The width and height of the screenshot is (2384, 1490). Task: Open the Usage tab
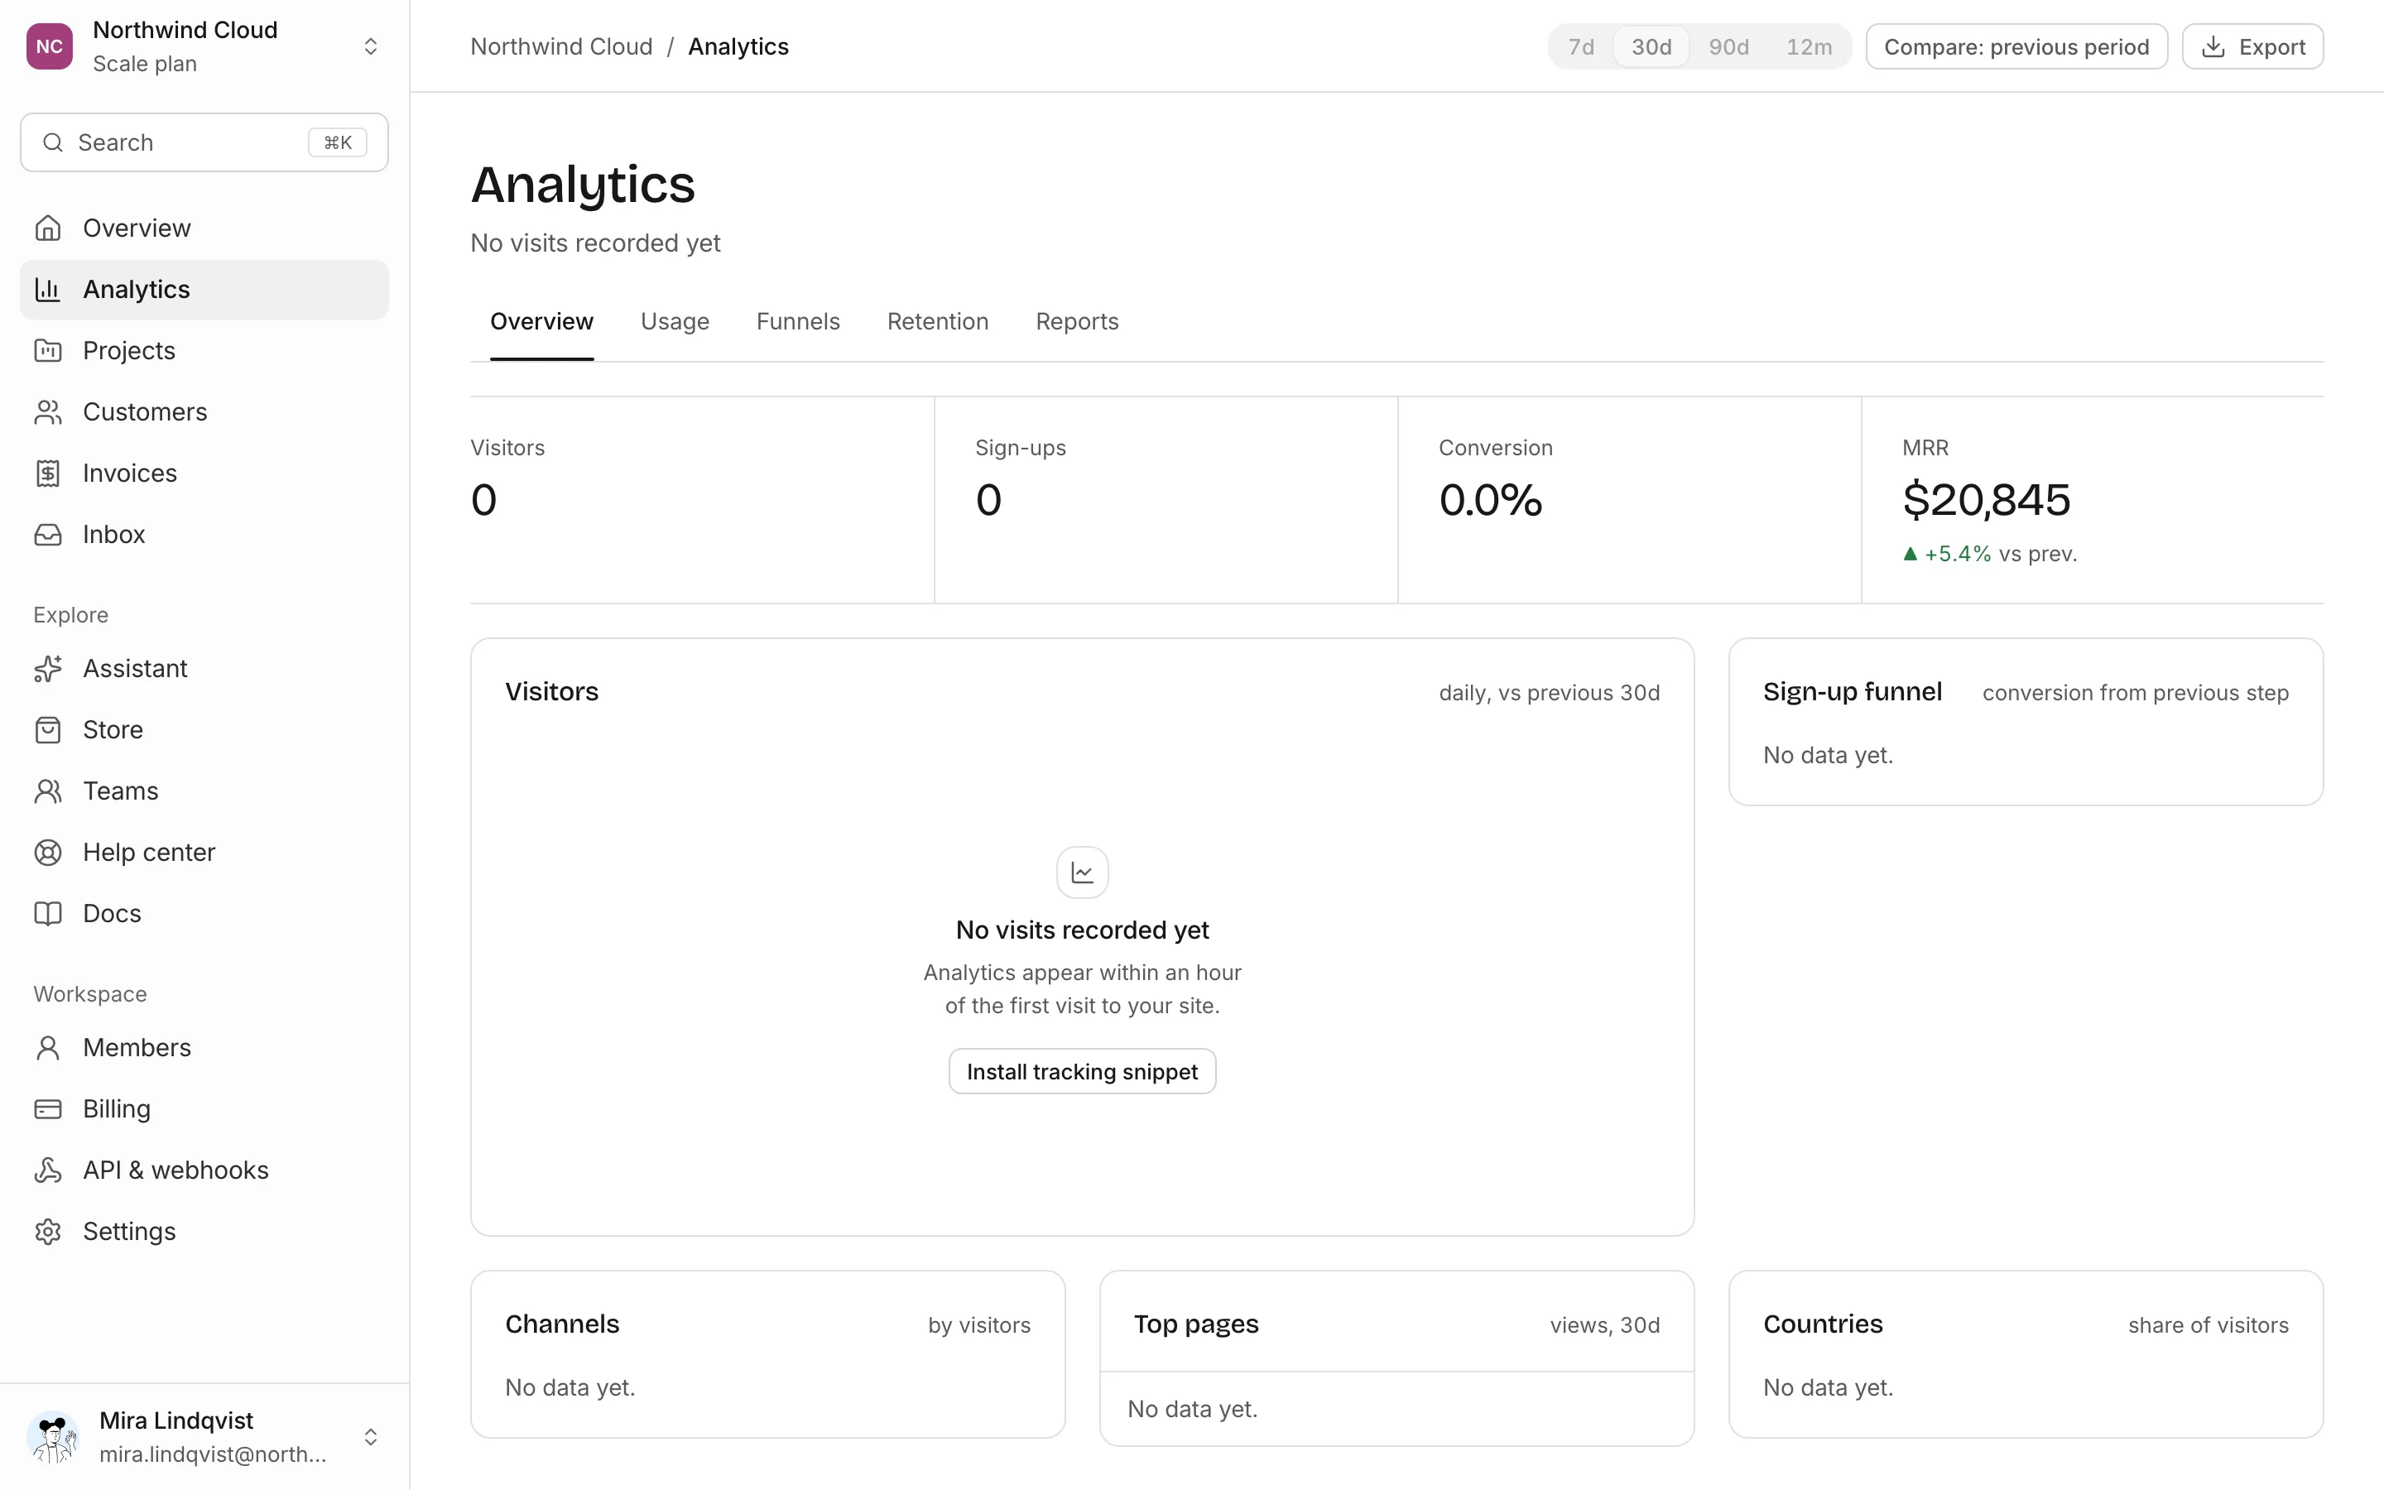[x=675, y=321]
